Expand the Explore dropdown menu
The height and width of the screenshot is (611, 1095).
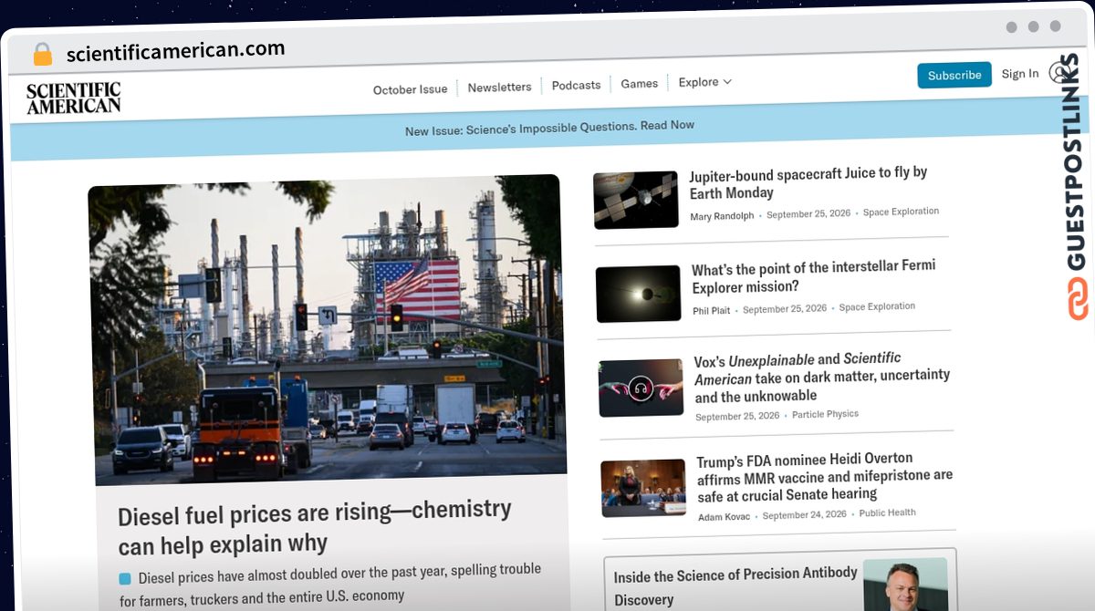pyautogui.click(x=704, y=82)
